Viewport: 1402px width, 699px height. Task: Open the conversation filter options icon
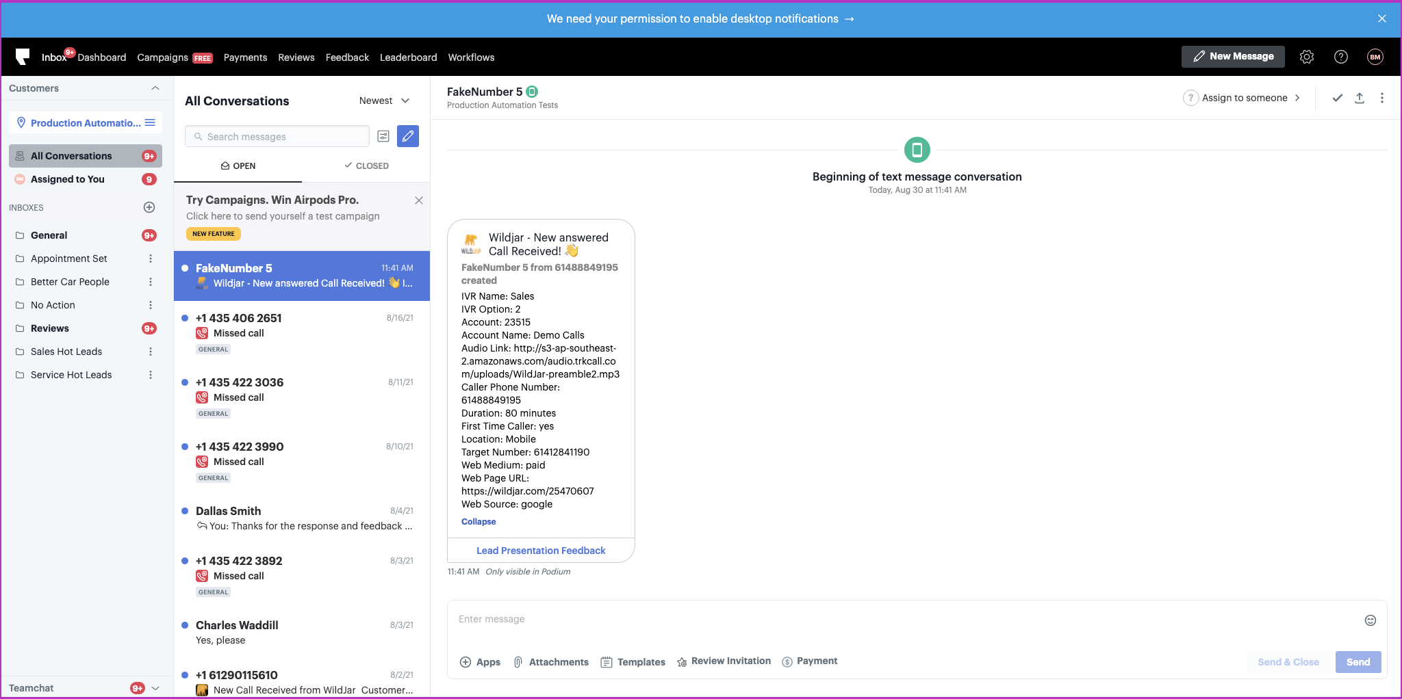383,136
